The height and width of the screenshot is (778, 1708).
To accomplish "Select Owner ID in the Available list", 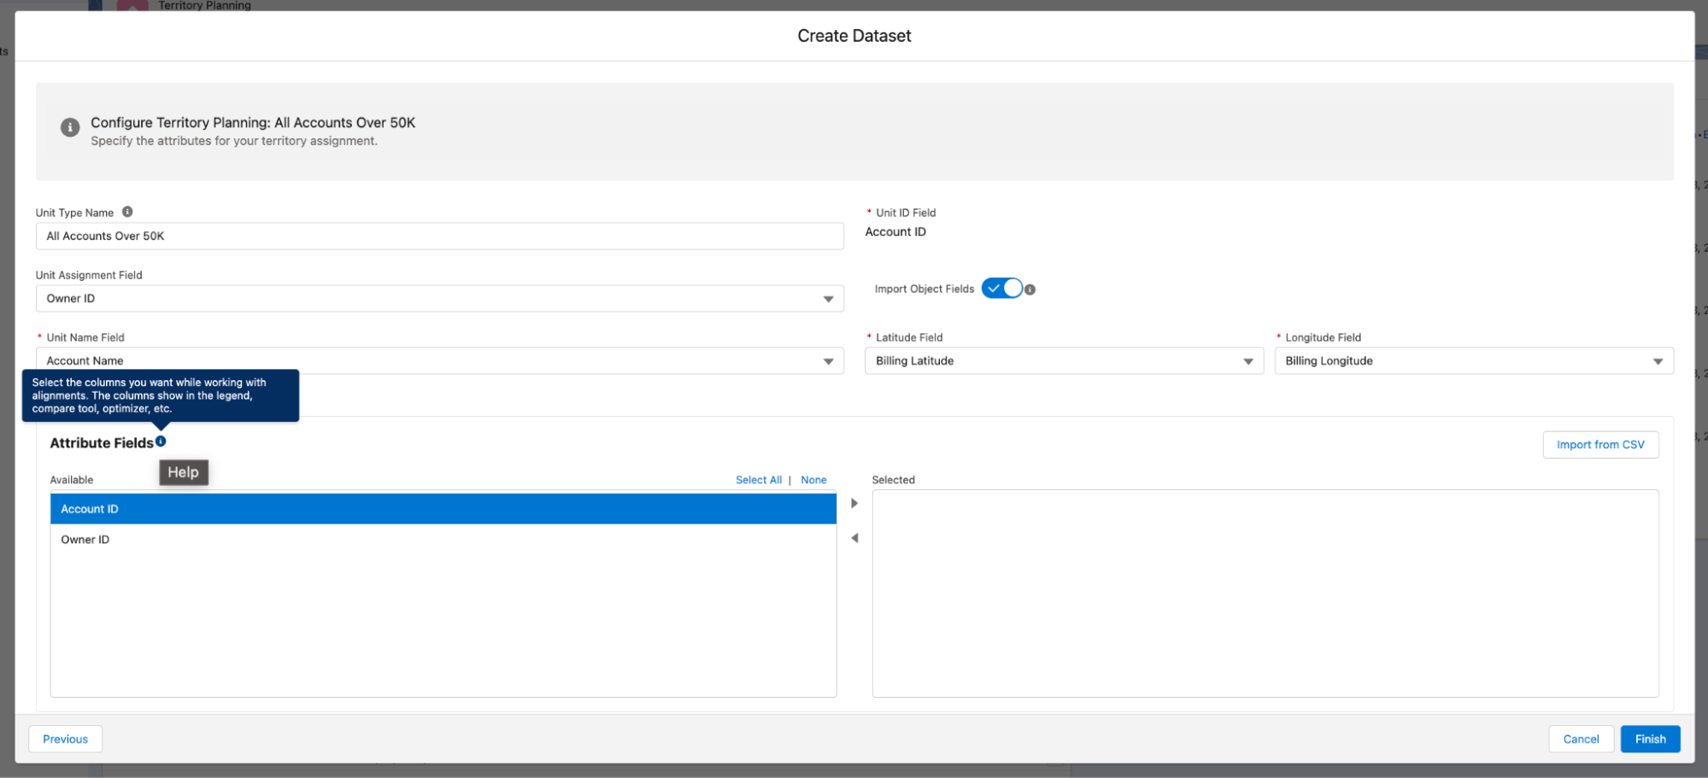I will pyautogui.click(x=443, y=540).
